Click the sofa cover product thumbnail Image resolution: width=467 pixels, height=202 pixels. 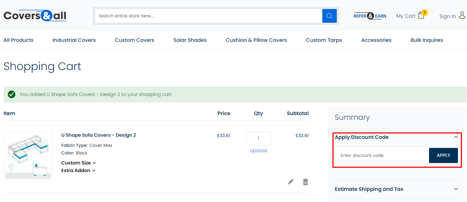click(28, 156)
